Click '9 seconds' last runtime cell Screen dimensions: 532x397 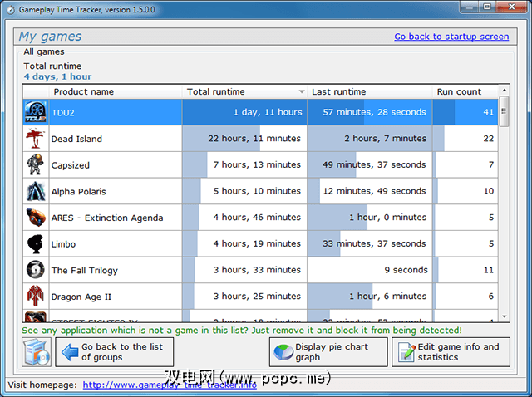(x=369, y=270)
